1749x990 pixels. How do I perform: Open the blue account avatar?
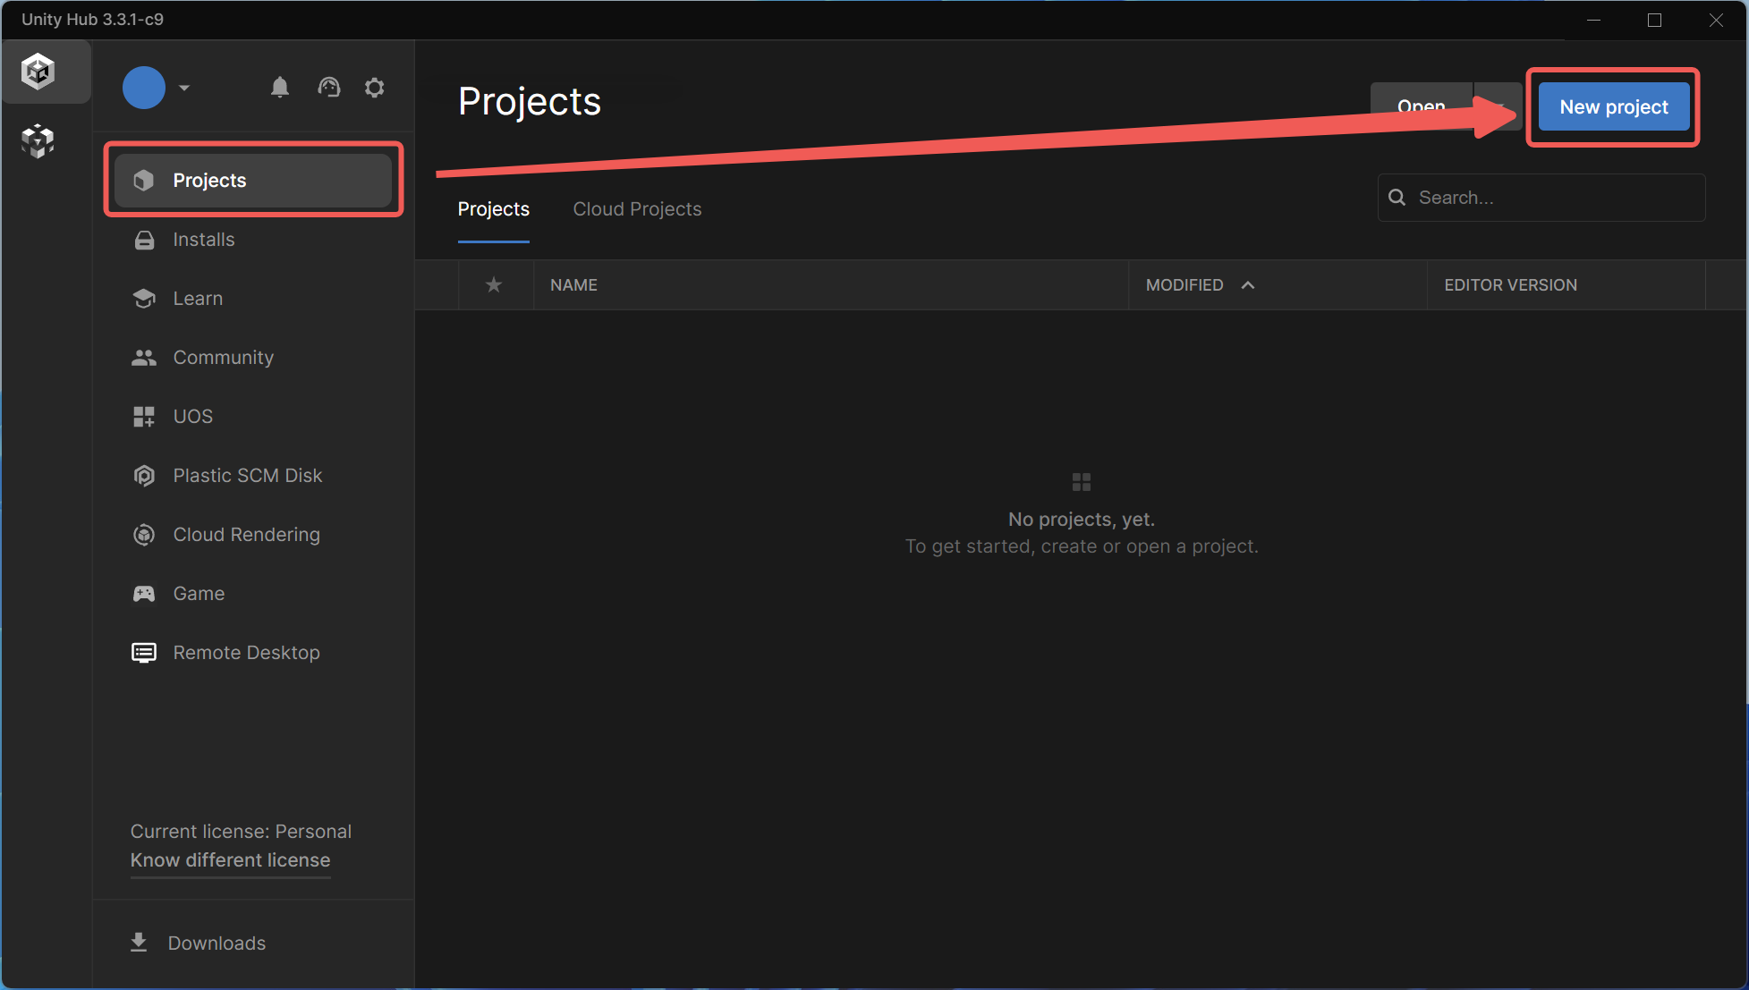tap(144, 88)
